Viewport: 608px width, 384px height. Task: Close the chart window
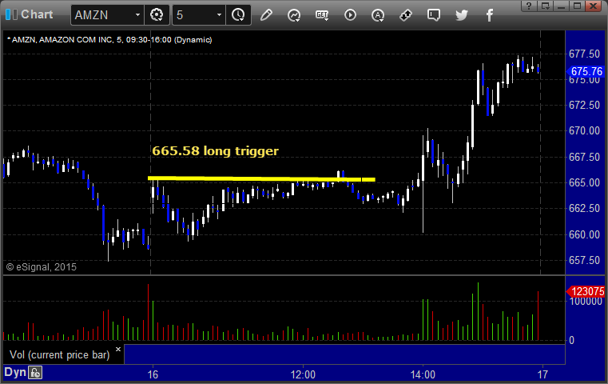[x=594, y=6]
